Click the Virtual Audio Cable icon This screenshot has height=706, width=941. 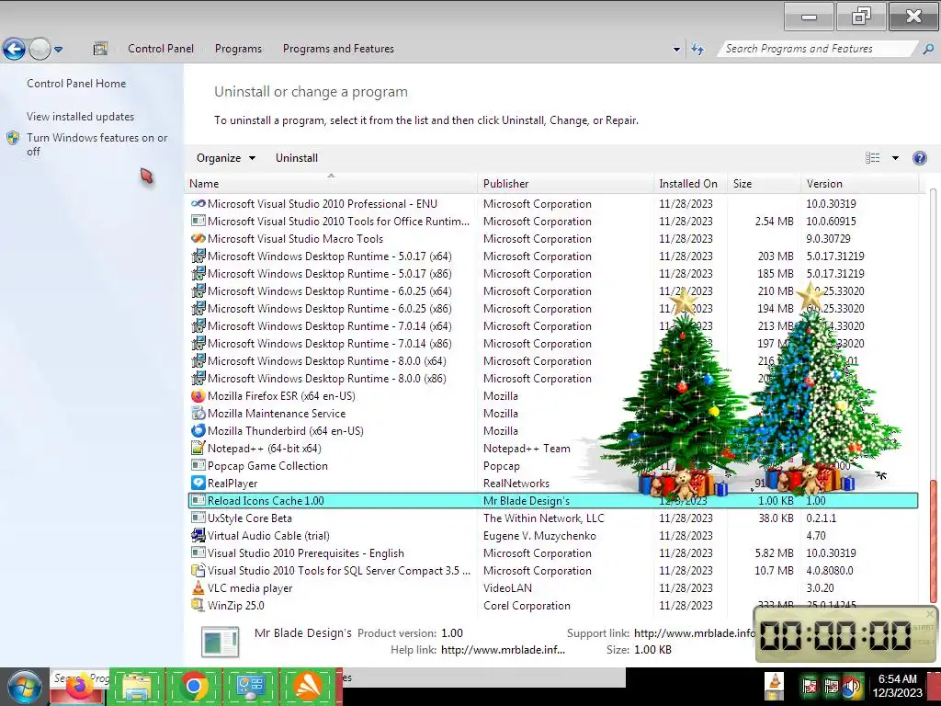[198, 536]
